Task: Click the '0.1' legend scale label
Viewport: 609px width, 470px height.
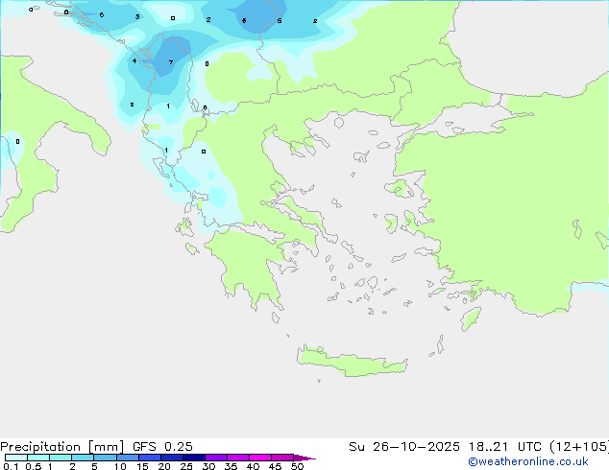Action: [x=12, y=466]
